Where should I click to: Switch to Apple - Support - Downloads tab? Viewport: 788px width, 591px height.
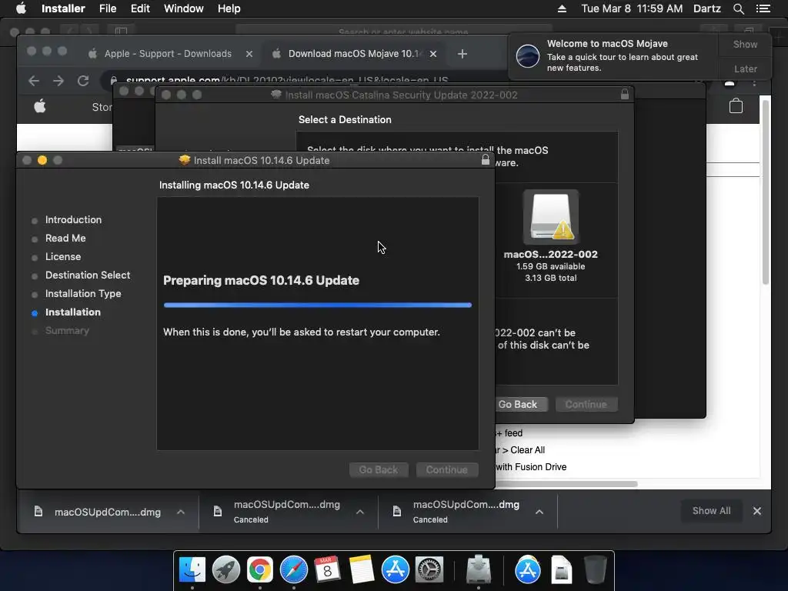pos(168,54)
